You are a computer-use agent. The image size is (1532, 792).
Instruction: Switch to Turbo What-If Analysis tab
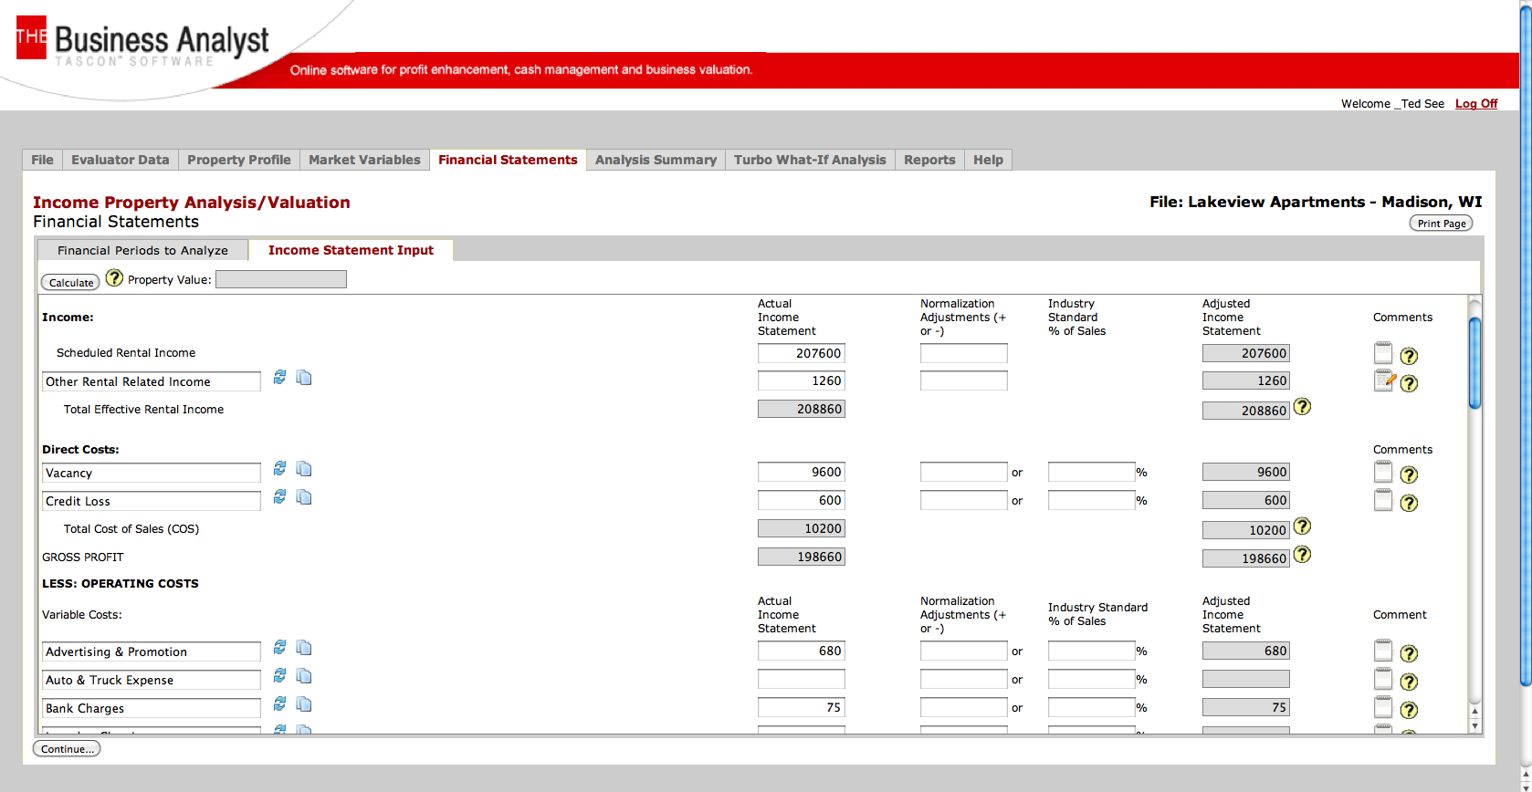(810, 160)
